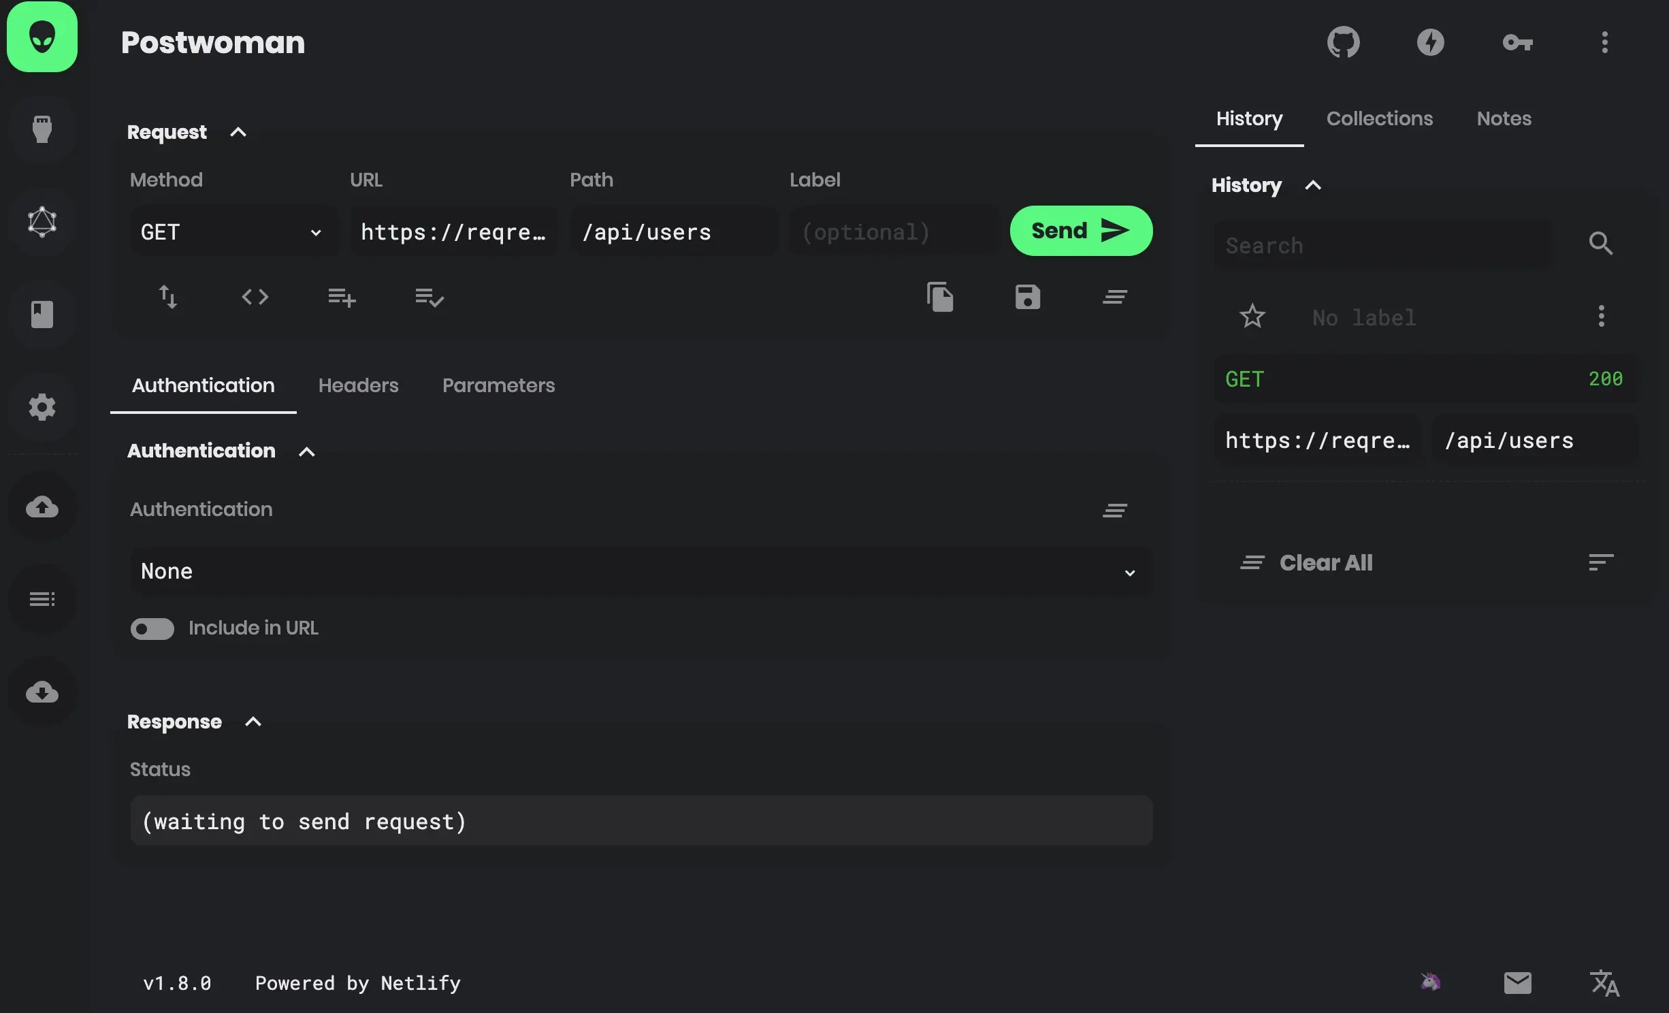1669x1013 pixels.
Task: Collapse the Response section chevron
Action: [x=253, y=722]
